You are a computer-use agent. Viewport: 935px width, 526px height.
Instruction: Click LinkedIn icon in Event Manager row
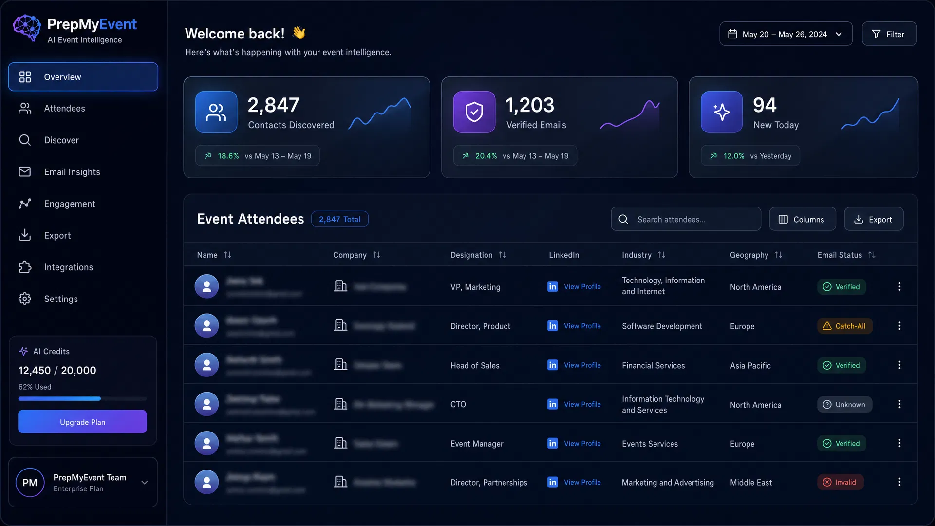pyautogui.click(x=553, y=443)
